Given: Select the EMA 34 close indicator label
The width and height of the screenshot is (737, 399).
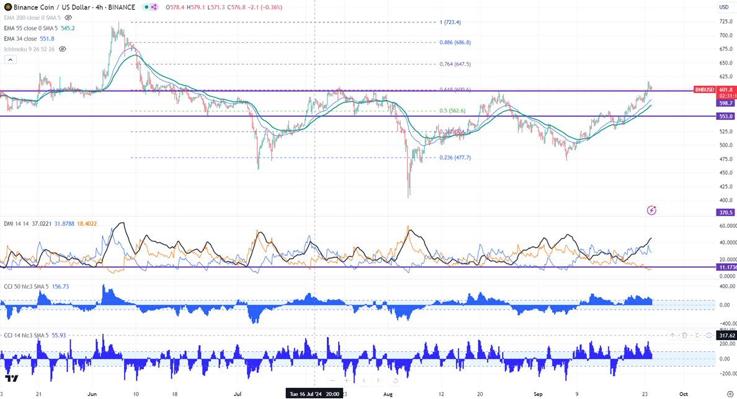Looking at the screenshot, I should click(x=20, y=38).
